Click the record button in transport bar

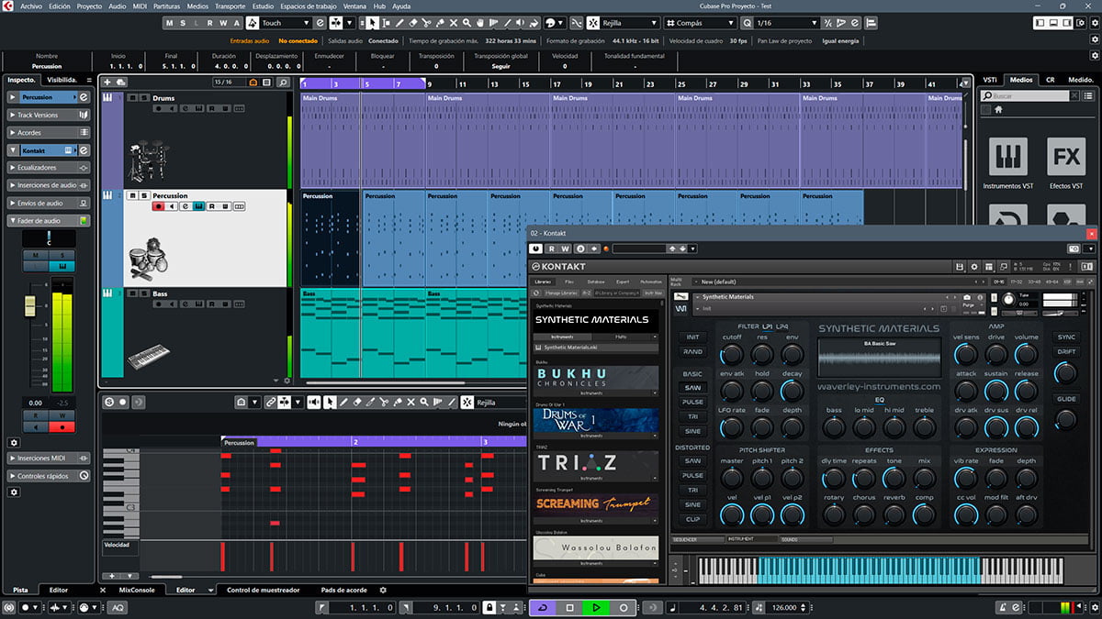[x=624, y=607]
